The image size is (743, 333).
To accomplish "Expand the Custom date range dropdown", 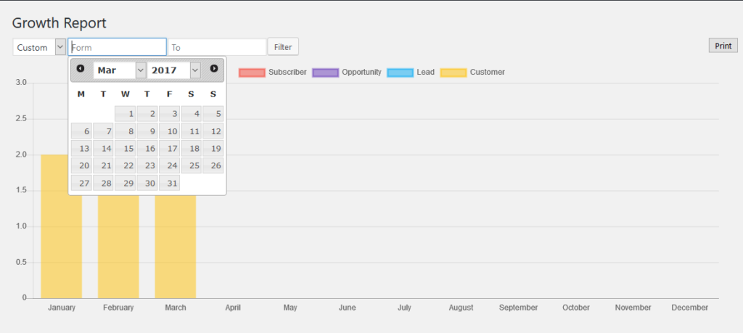I will point(40,47).
